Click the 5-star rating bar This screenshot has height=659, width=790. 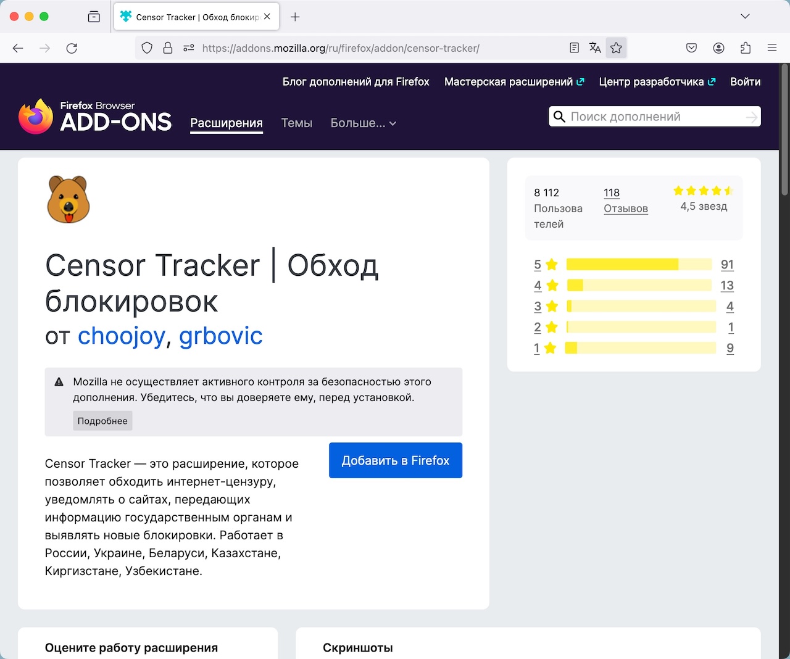coord(639,265)
